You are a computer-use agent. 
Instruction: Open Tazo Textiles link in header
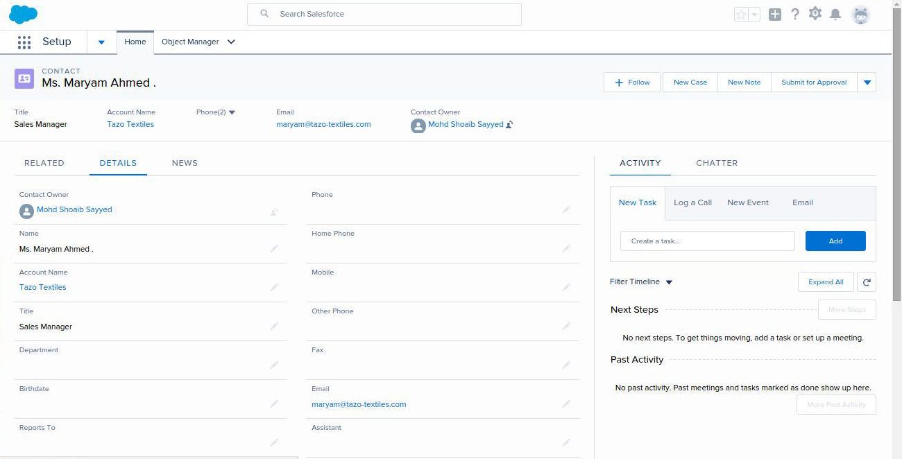pos(130,124)
